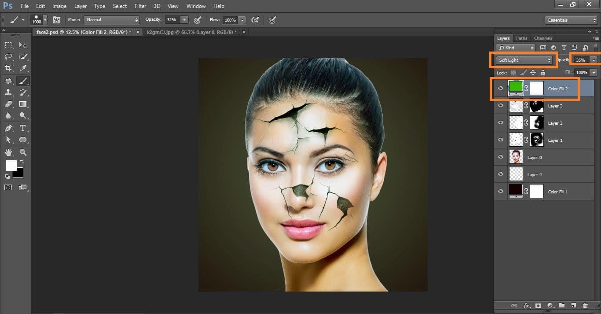
Task: Select the Crop tool
Action: point(8,68)
